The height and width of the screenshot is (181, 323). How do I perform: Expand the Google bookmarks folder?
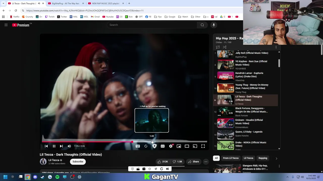(170, 17)
